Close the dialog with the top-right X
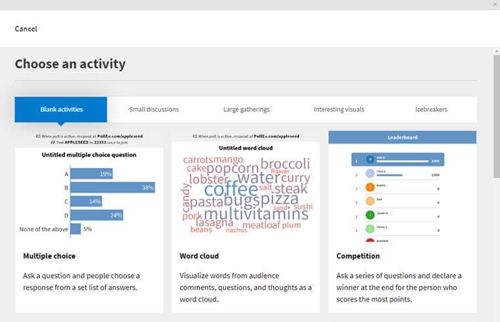 495,4
